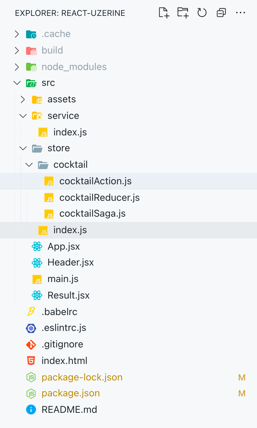This screenshot has width=257, height=428.
Task: Open the explorer more actions menu
Action: point(240,13)
